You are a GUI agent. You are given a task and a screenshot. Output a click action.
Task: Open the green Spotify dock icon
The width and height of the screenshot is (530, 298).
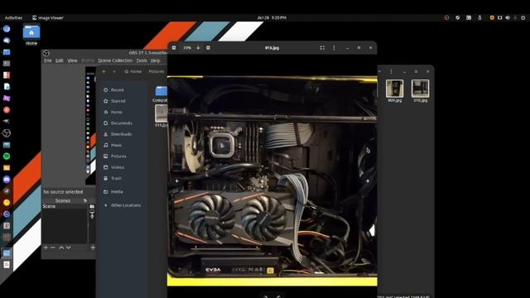pos(7,156)
